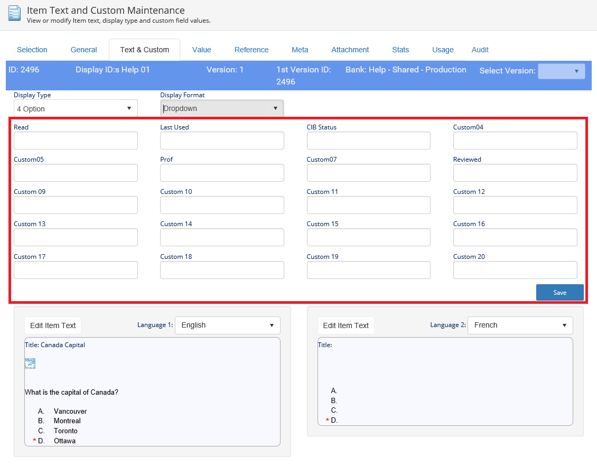Viewport: 597px width, 466px height.
Task: Click the Item Text document icon in header
Action: [14, 13]
